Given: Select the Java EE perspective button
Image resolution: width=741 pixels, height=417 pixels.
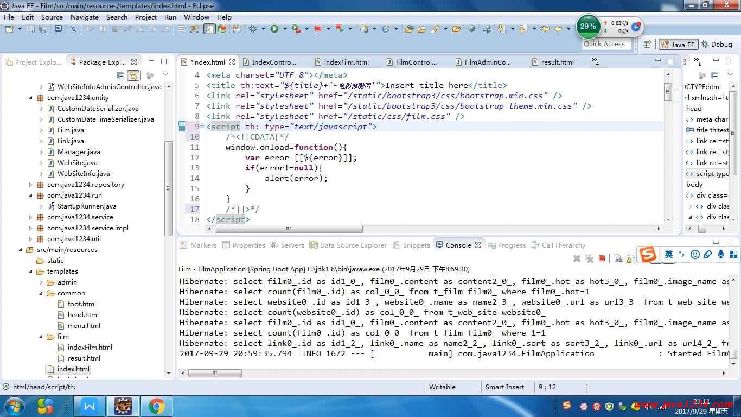Looking at the screenshot, I should (678, 45).
